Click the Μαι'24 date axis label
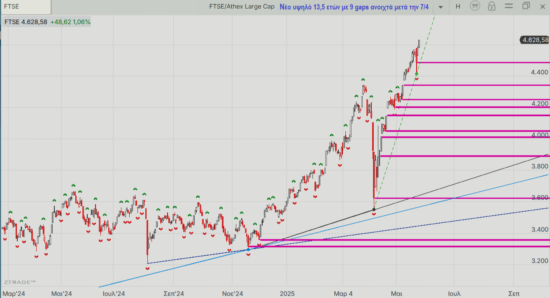This screenshot has width=550, height=298. pos(62,293)
